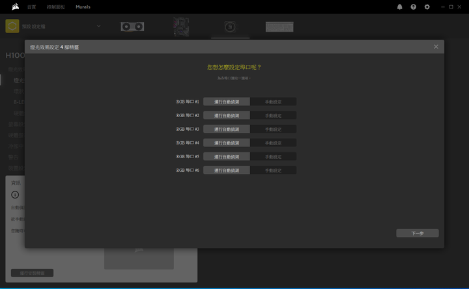Image resolution: width=469 pixels, height=289 pixels.
Task: Open the notifications bell
Action: tap(399, 7)
